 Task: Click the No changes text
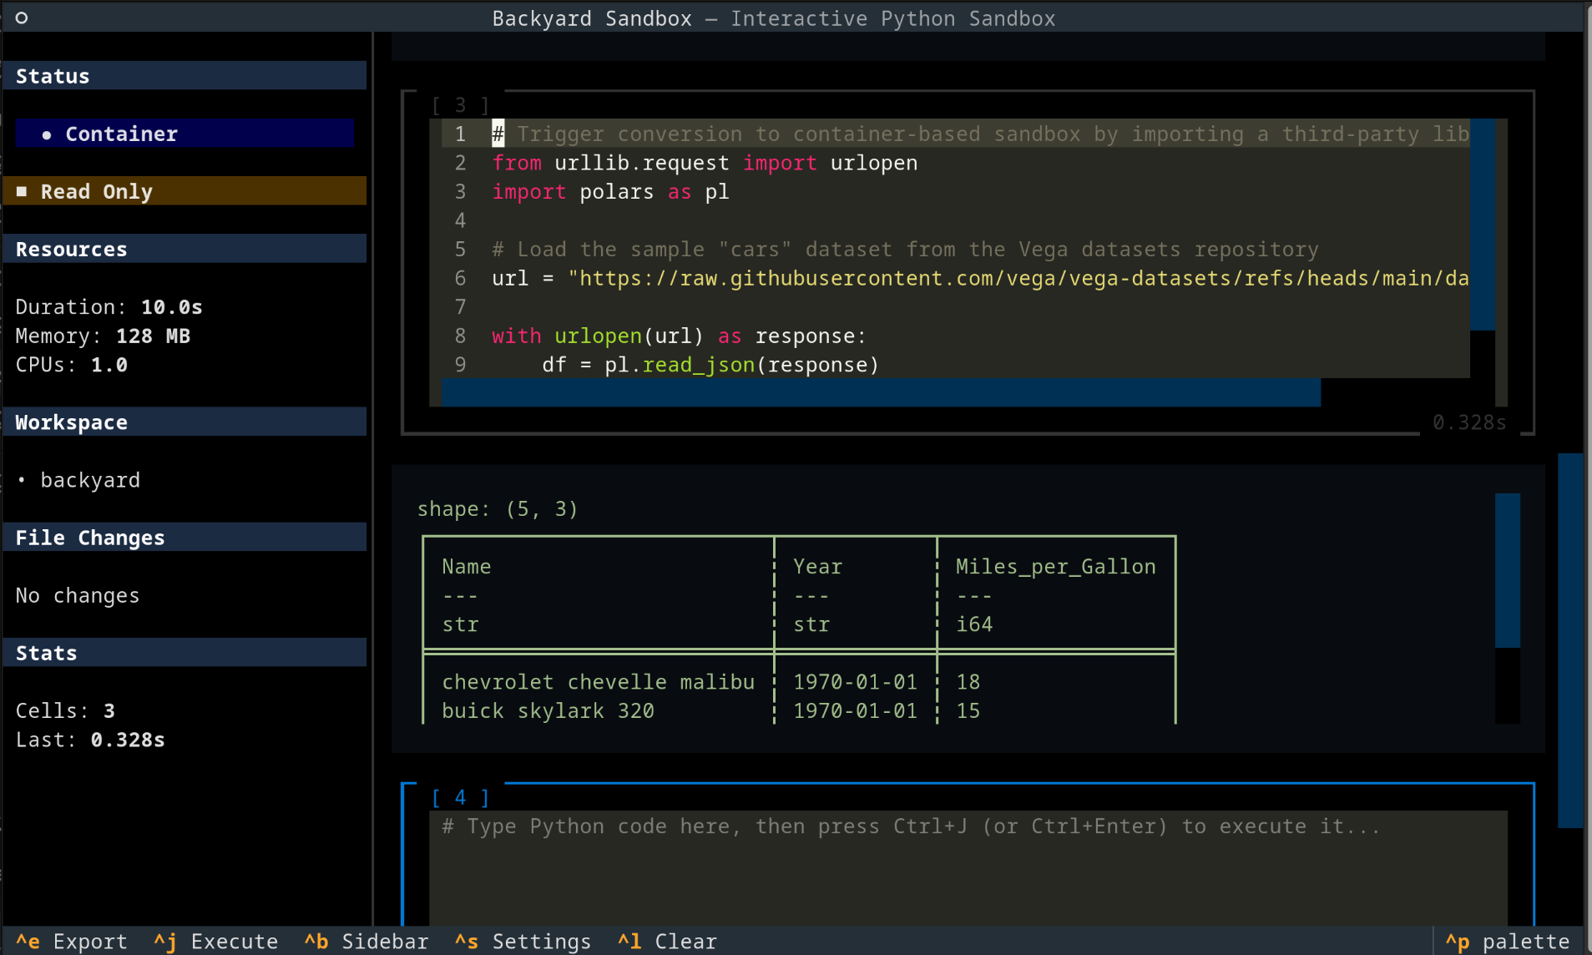click(x=78, y=595)
